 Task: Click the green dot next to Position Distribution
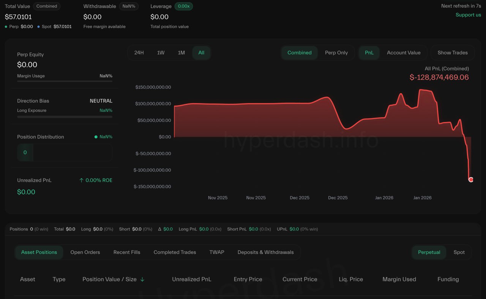pyautogui.click(x=96, y=137)
